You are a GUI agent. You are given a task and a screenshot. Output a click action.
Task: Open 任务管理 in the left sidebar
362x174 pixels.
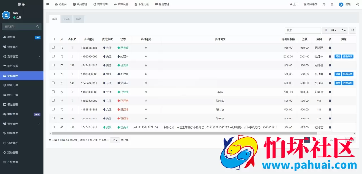(x=21, y=162)
